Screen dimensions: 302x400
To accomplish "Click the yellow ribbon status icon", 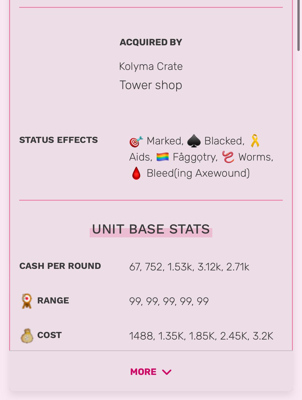I will click(x=255, y=141).
